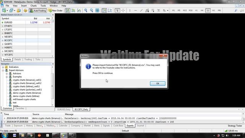Open the Favorites tab in Navigator
The image size is (245, 138).
(20, 108)
